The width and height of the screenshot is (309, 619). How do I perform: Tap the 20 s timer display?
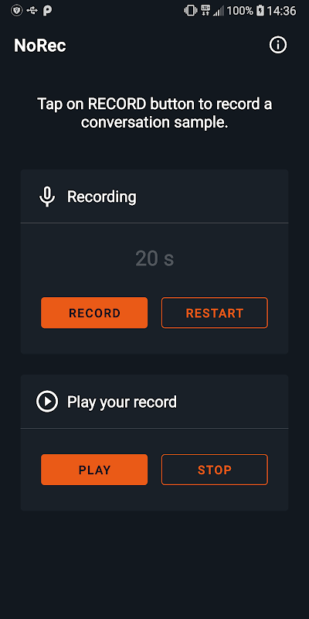154,258
